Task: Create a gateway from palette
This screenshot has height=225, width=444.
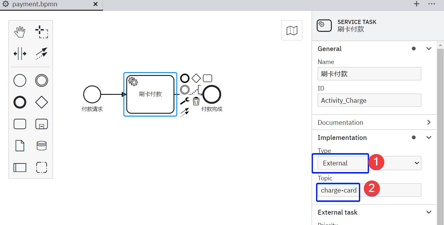Action: point(42,102)
